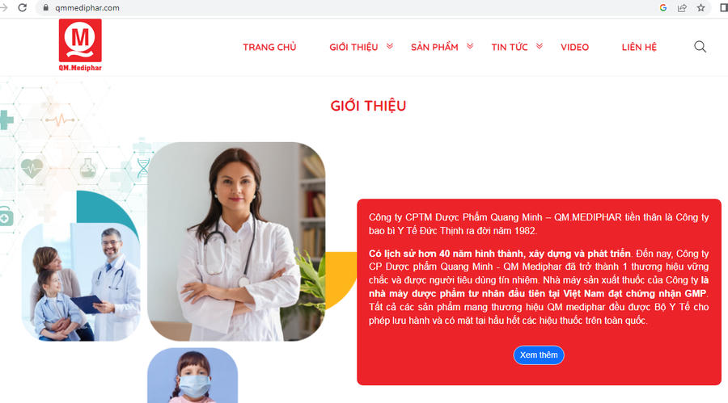
Task: Click the QM.Mediphar logo
Action: (80, 45)
